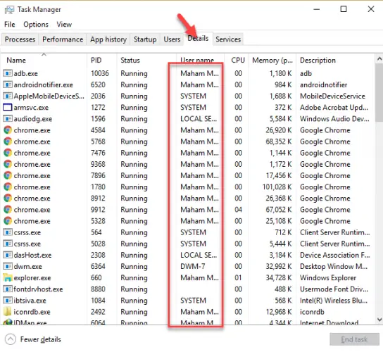Click the androidnotifier.exe process icon
This screenshot has width=383, height=352.
(x=8, y=84)
